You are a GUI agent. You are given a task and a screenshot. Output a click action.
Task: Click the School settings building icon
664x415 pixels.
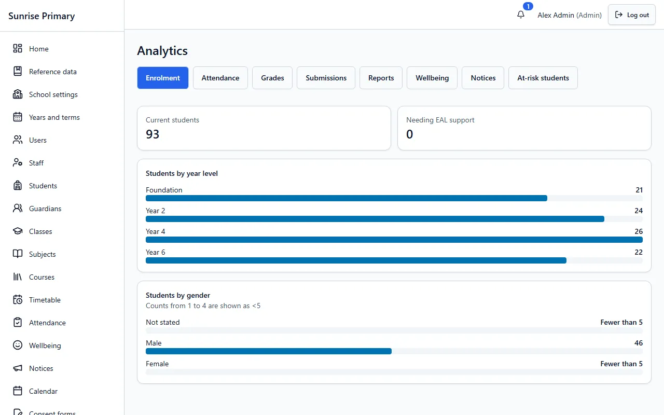click(18, 94)
